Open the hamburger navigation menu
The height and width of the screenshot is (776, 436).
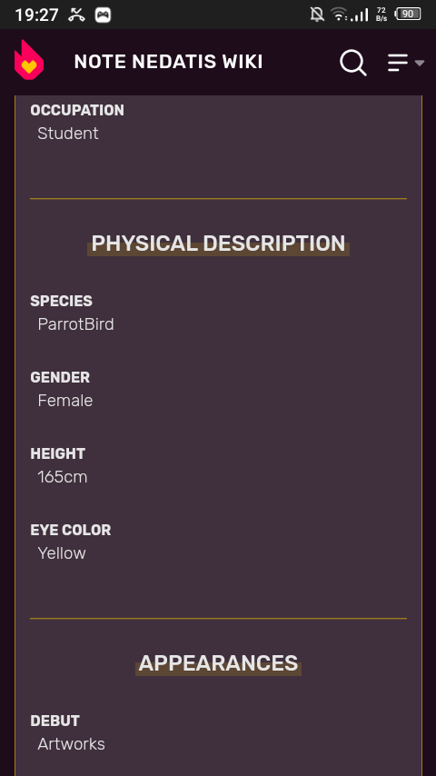[398, 63]
